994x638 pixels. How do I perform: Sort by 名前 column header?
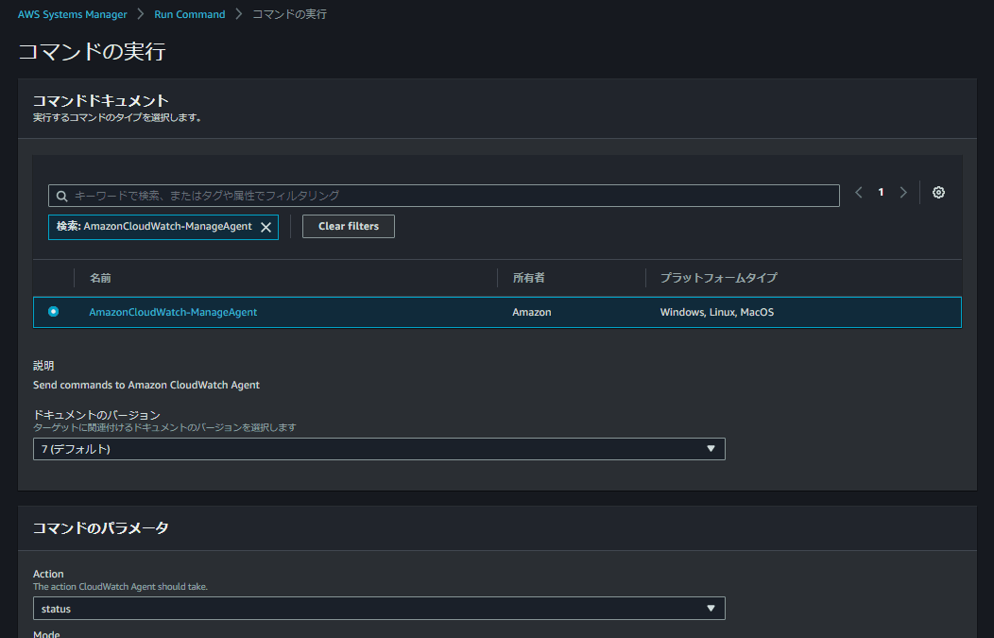(x=100, y=278)
